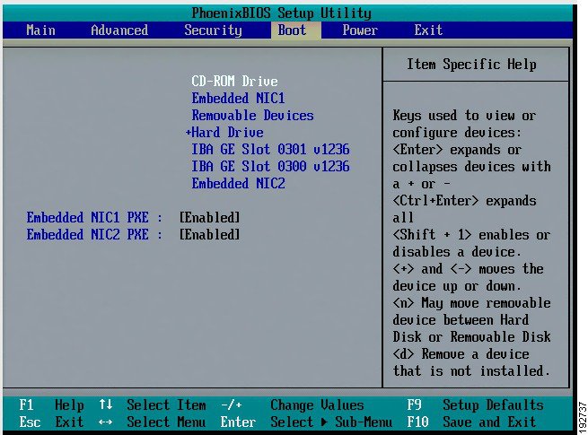Click the left-right arrows Select Menu icon
588x435 pixels.
click(106, 422)
